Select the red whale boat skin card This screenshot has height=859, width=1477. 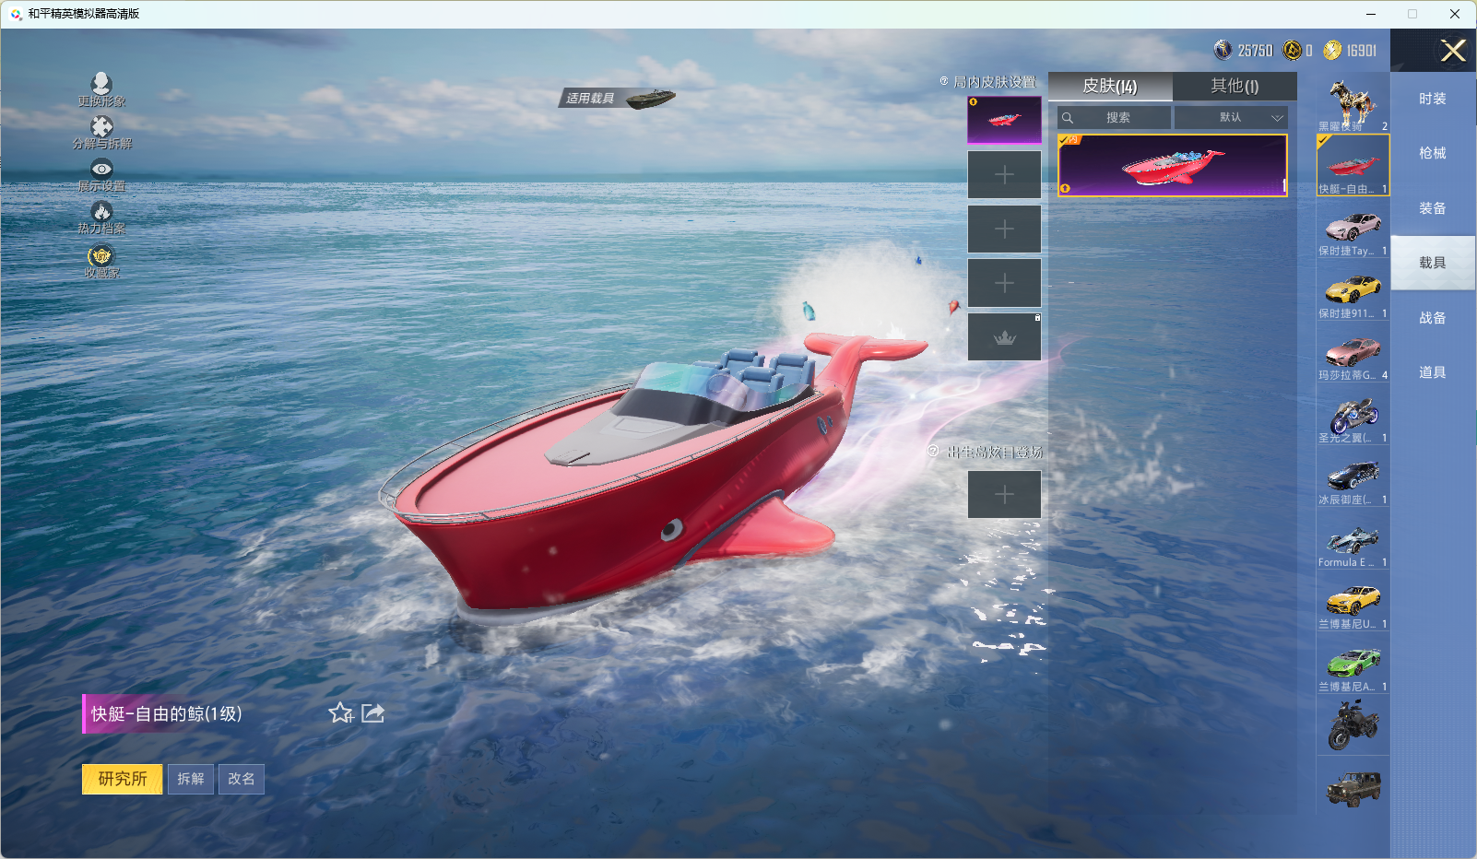coord(1172,165)
